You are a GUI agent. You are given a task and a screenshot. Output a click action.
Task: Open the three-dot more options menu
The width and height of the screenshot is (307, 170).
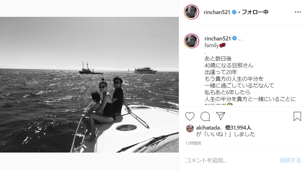(x=298, y=12)
